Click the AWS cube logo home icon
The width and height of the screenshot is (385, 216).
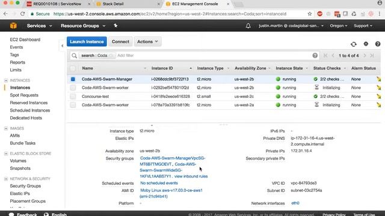(13, 25)
